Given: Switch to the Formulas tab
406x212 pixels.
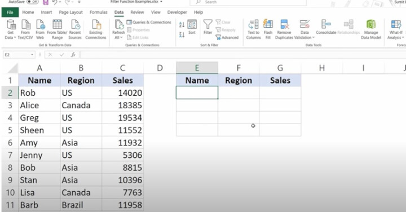Looking at the screenshot, I should [98, 12].
